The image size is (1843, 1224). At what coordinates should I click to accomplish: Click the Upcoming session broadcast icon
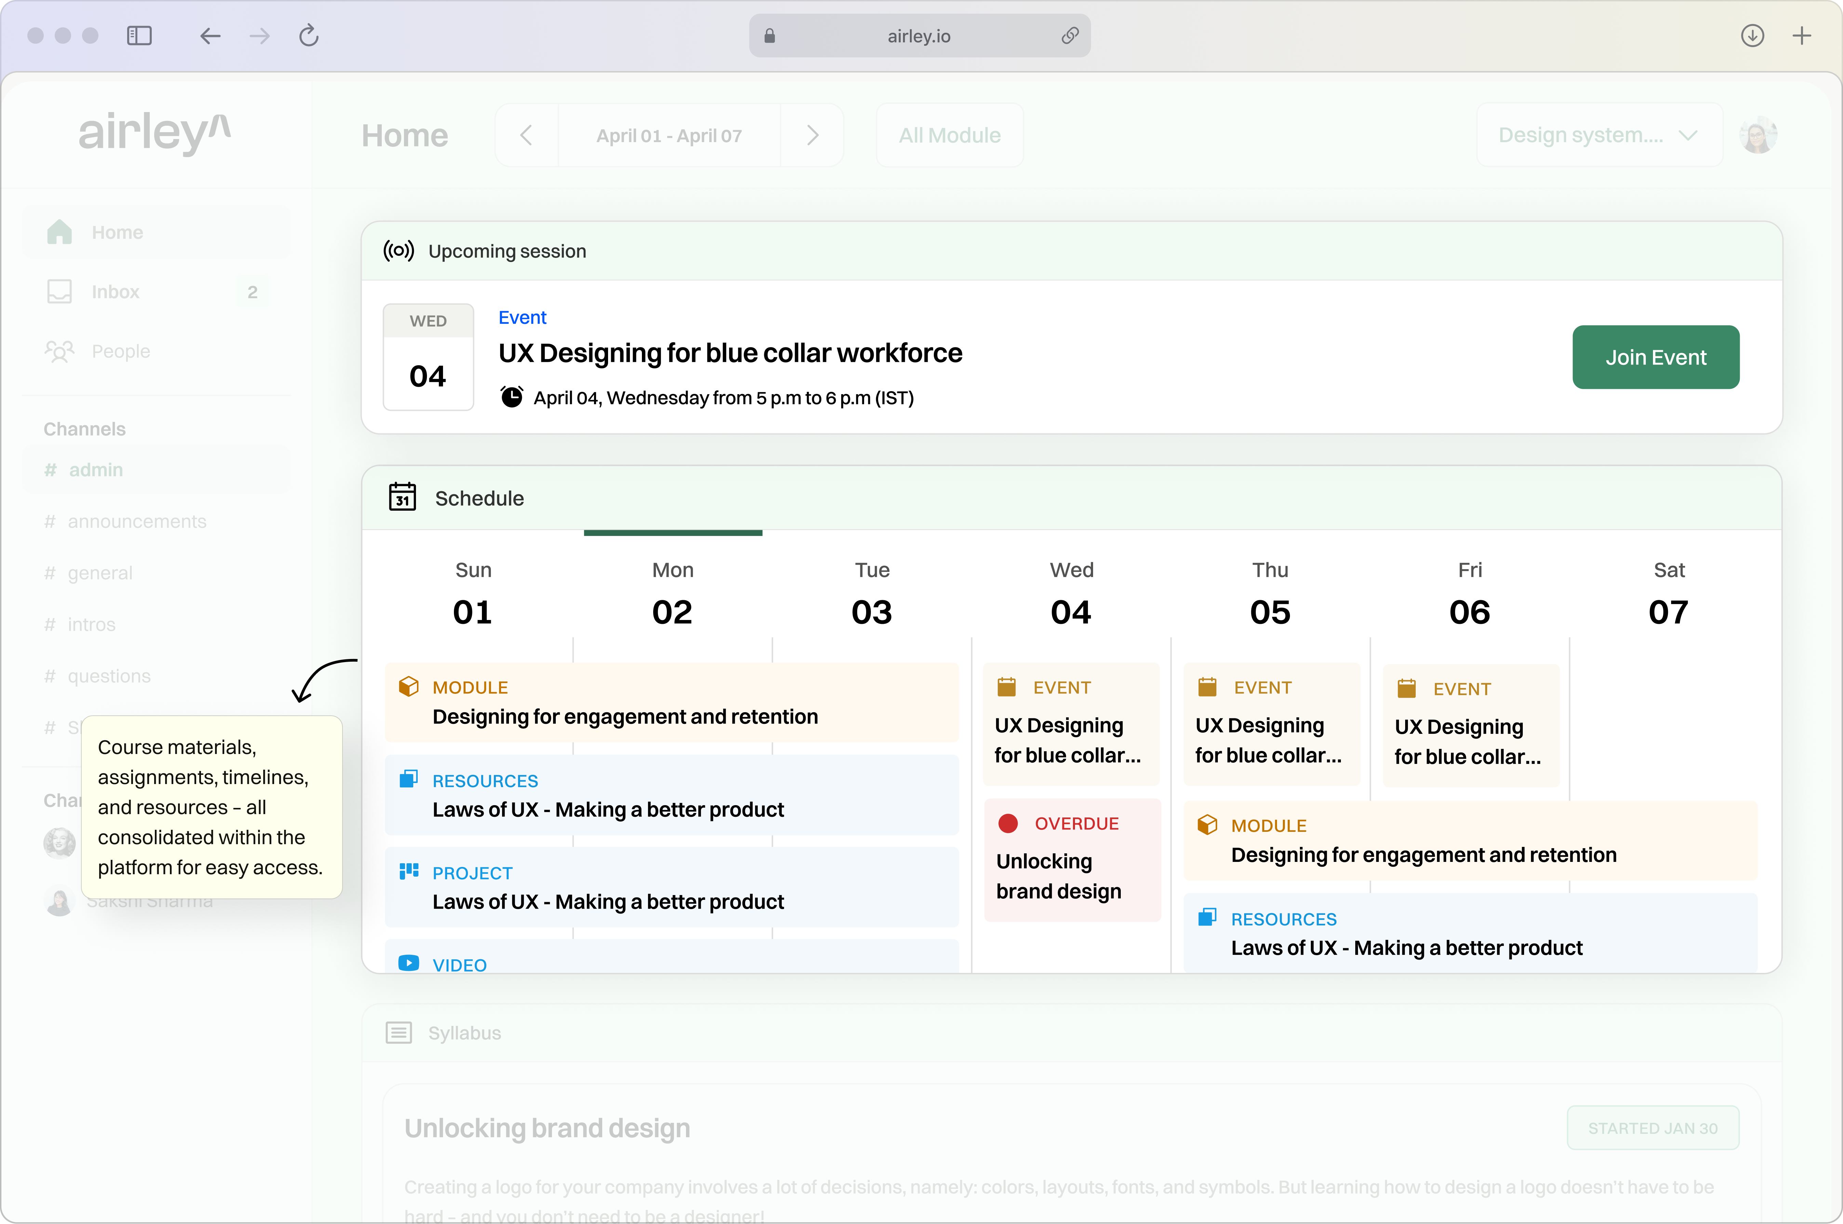[x=398, y=251]
